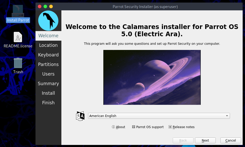
Task: Select the Install Parrot desktop icon
Action: pos(18,14)
